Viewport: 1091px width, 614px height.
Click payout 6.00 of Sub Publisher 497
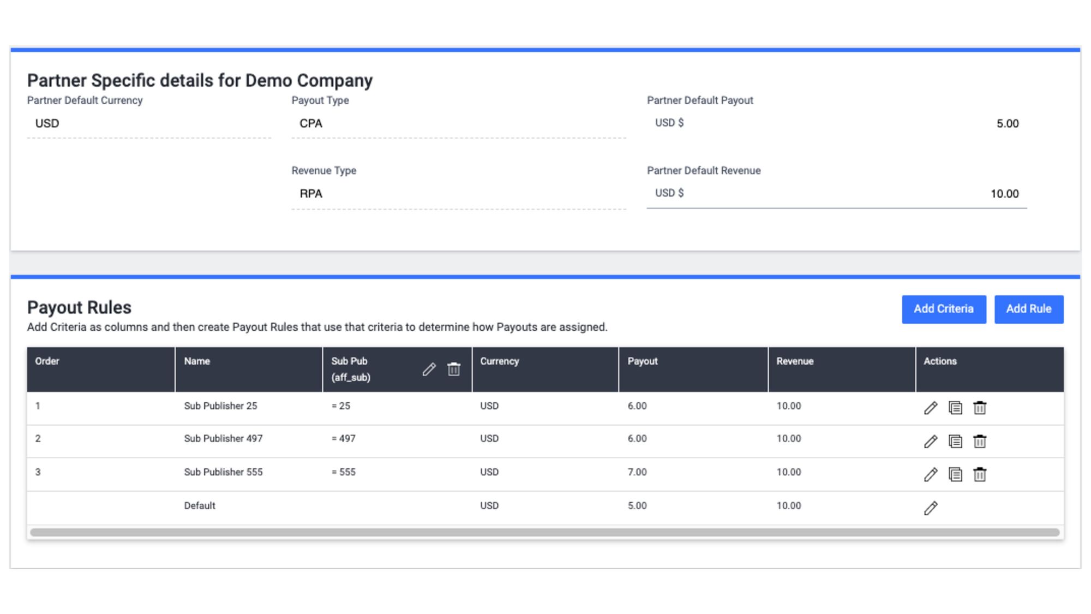coord(637,439)
